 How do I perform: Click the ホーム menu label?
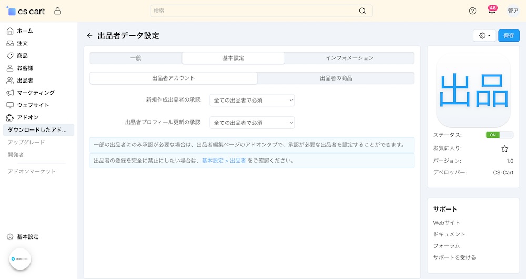click(25, 31)
